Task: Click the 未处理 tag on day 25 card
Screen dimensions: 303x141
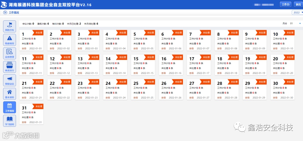Action: [149, 82]
